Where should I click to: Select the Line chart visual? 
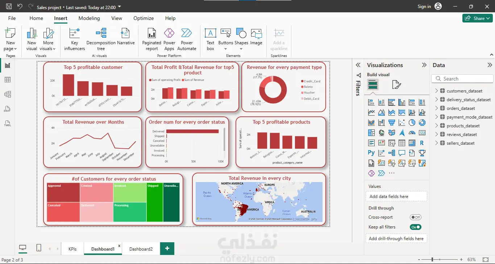point(371,112)
